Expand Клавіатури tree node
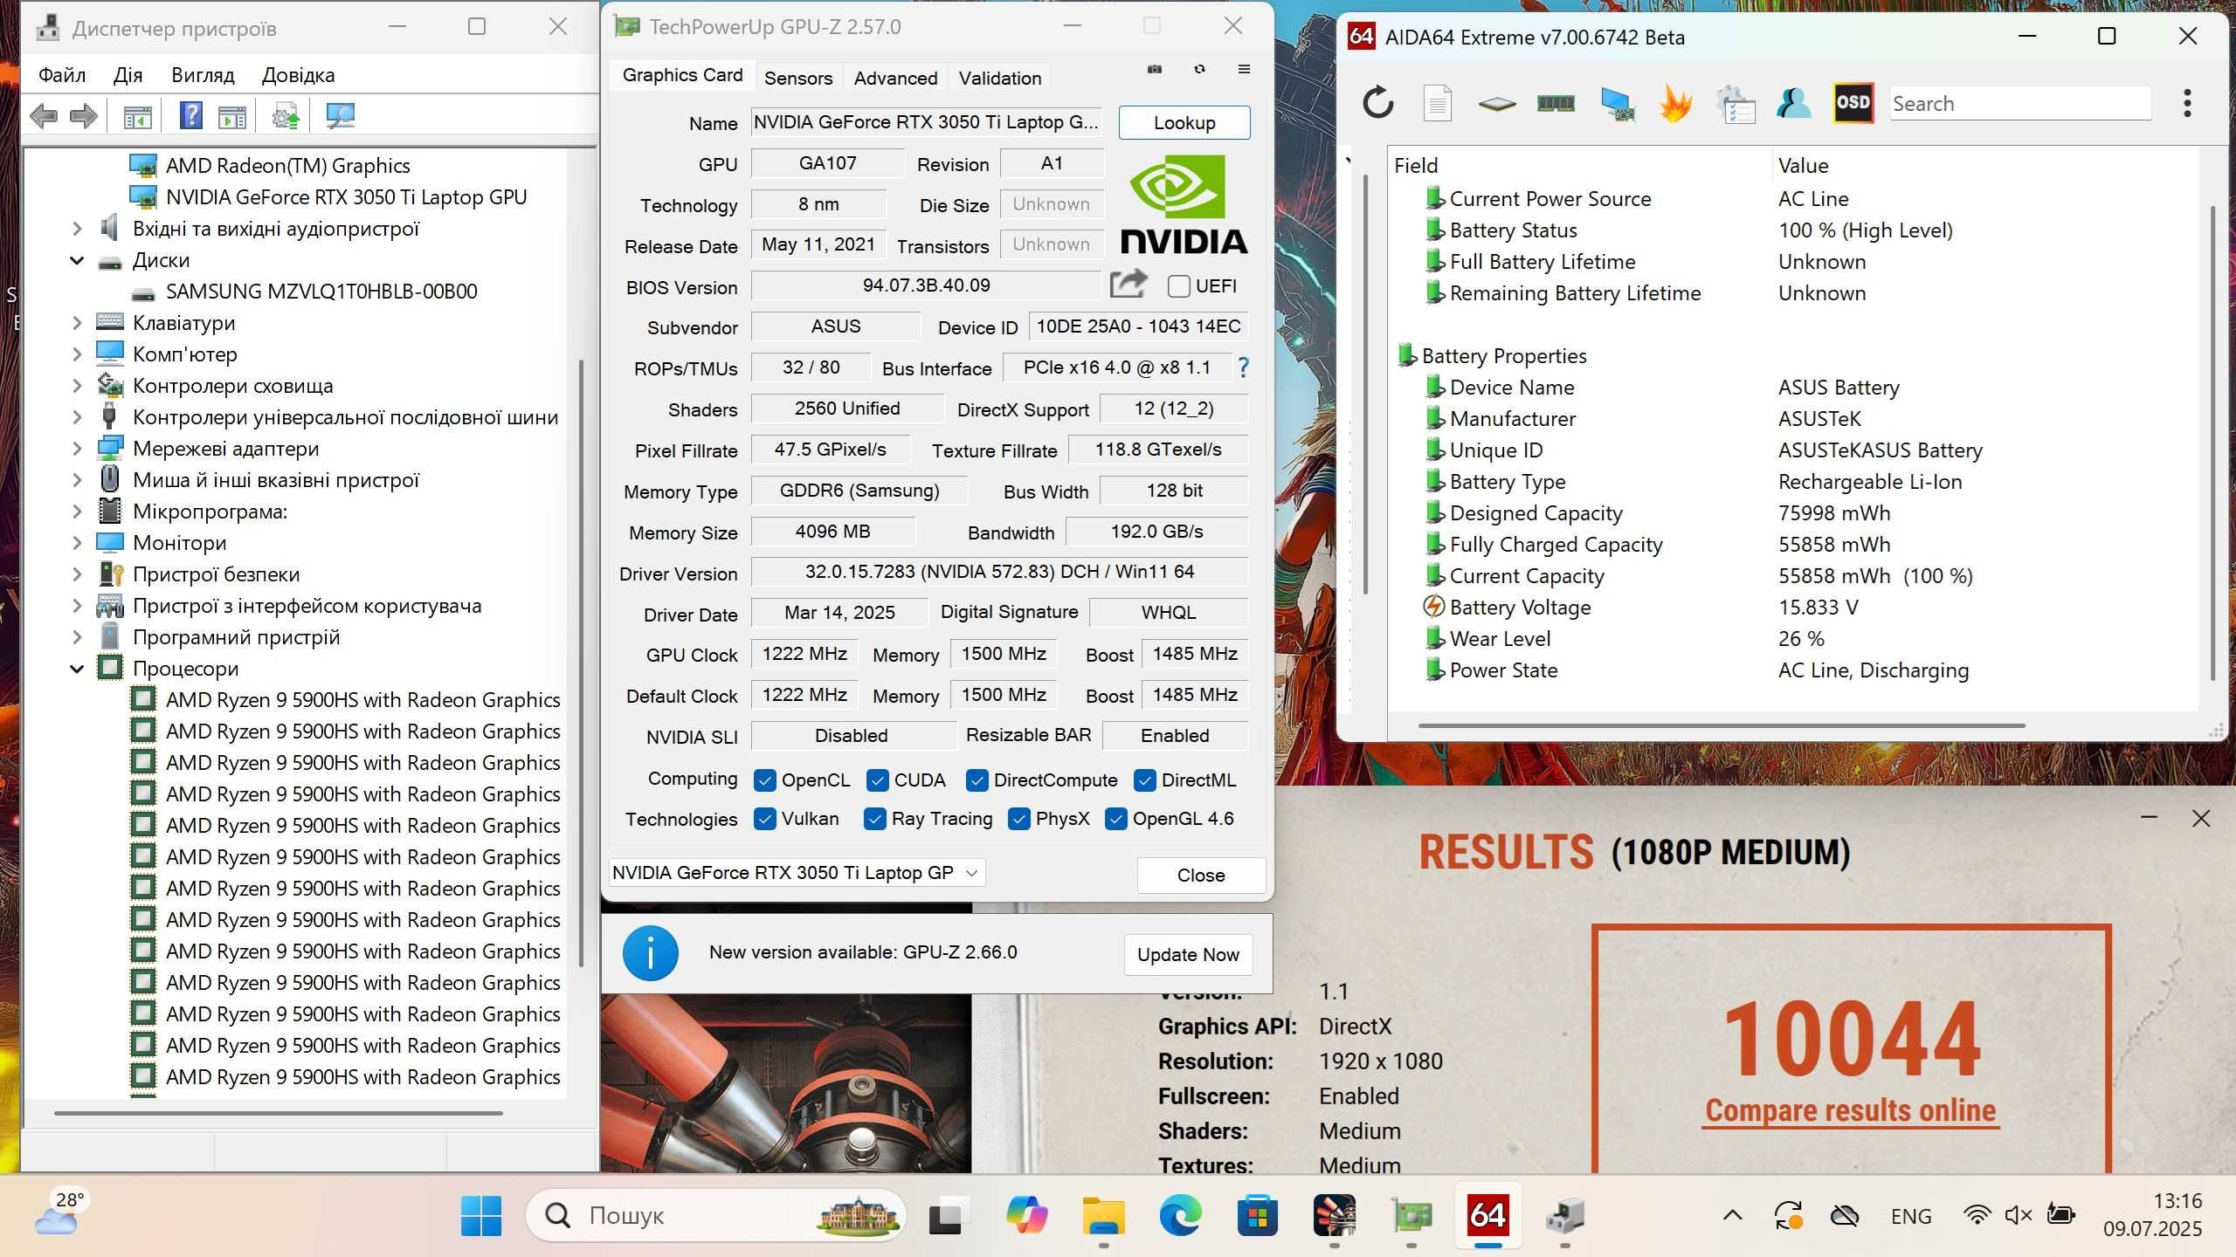2236x1257 pixels. pos(77,323)
